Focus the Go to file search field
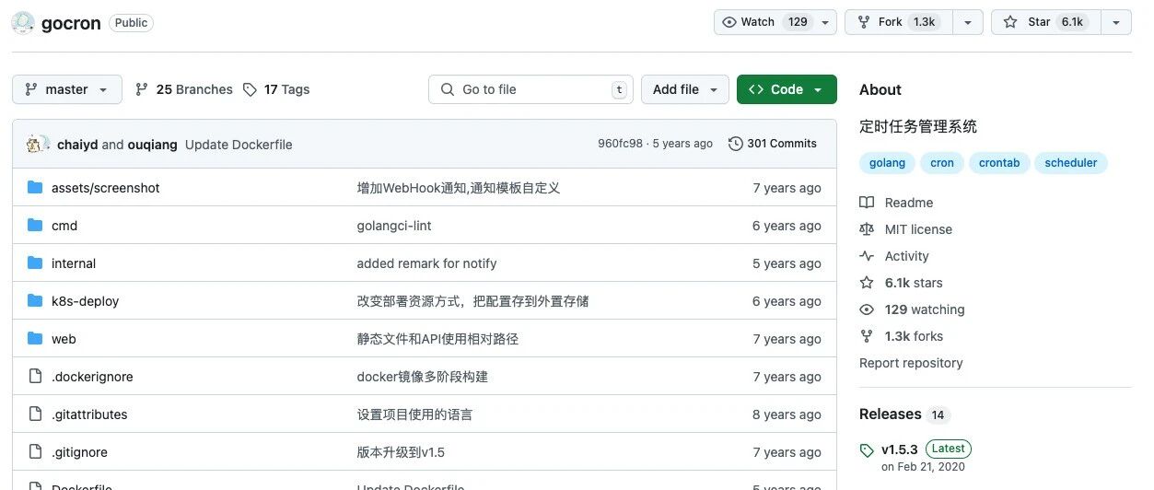Viewport: 1154px width, 490px height. (530, 89)
